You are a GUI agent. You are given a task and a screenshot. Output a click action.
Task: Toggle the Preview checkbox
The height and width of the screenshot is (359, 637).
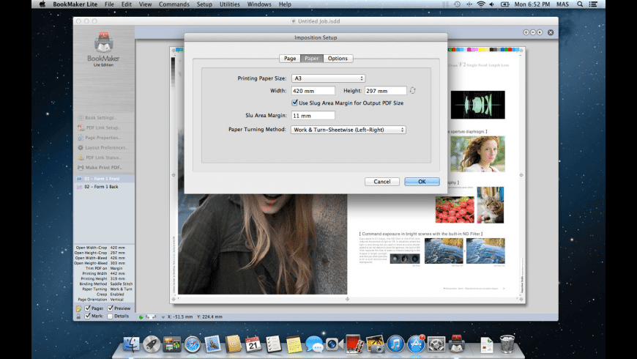click(x=111, y=308)
